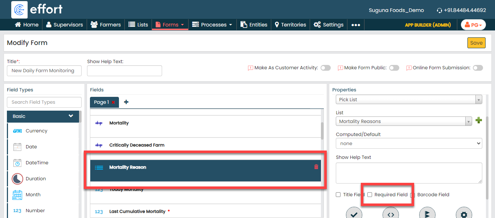
Task: Open the code brackets circle icon
Action: click(391, 214)
